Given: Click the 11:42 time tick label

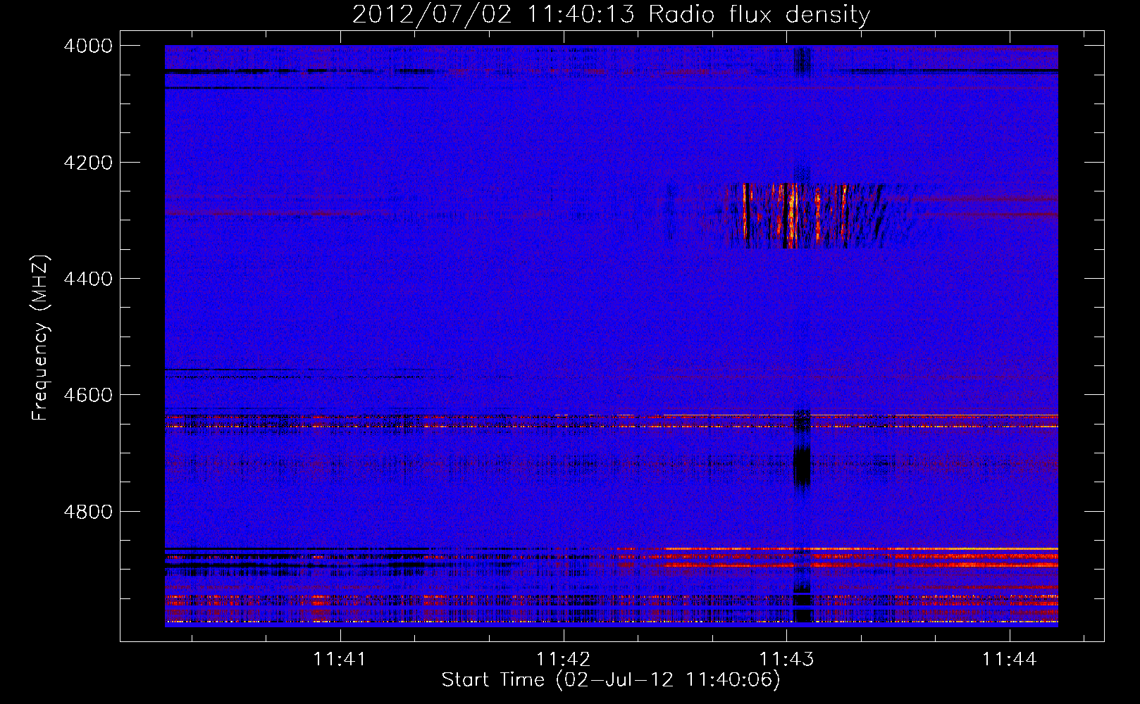Looking at the screenshot, I should pos(564,659).
